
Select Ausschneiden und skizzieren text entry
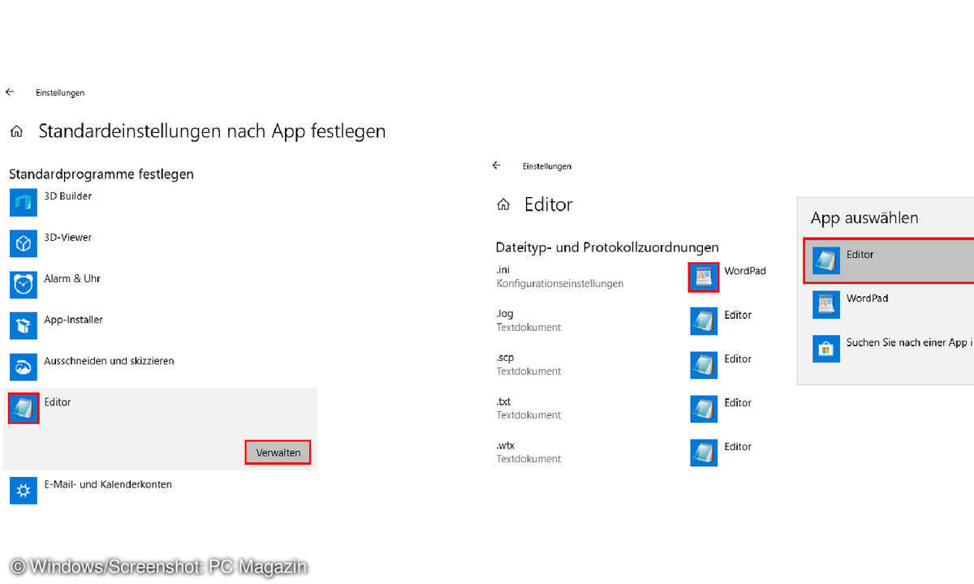(x=109, y=361)
